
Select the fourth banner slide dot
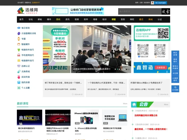pyautogui.click(x=122, y=69)
